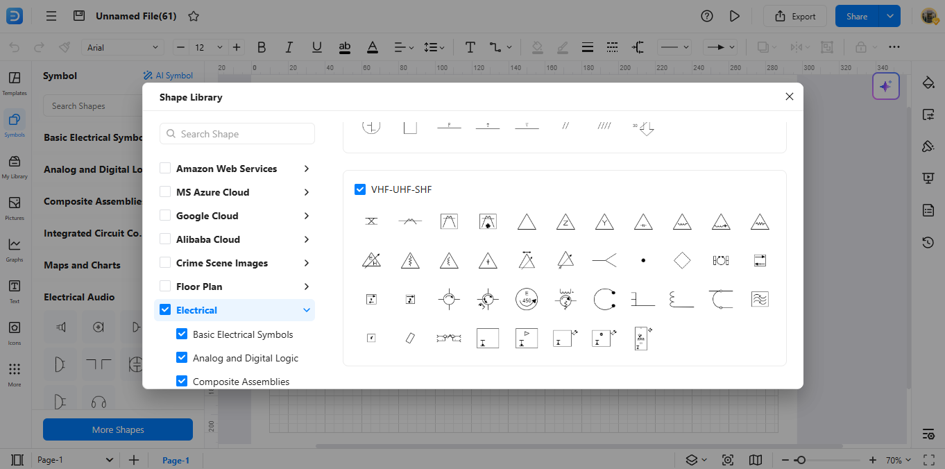Click the Share button

coord(857,16)
